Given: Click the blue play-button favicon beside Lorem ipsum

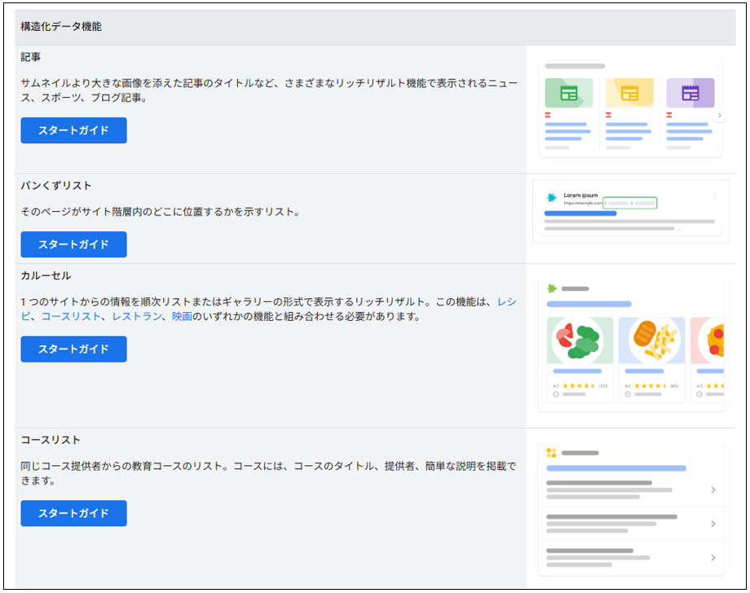Looking at the screenshot, I should (551, 195).
